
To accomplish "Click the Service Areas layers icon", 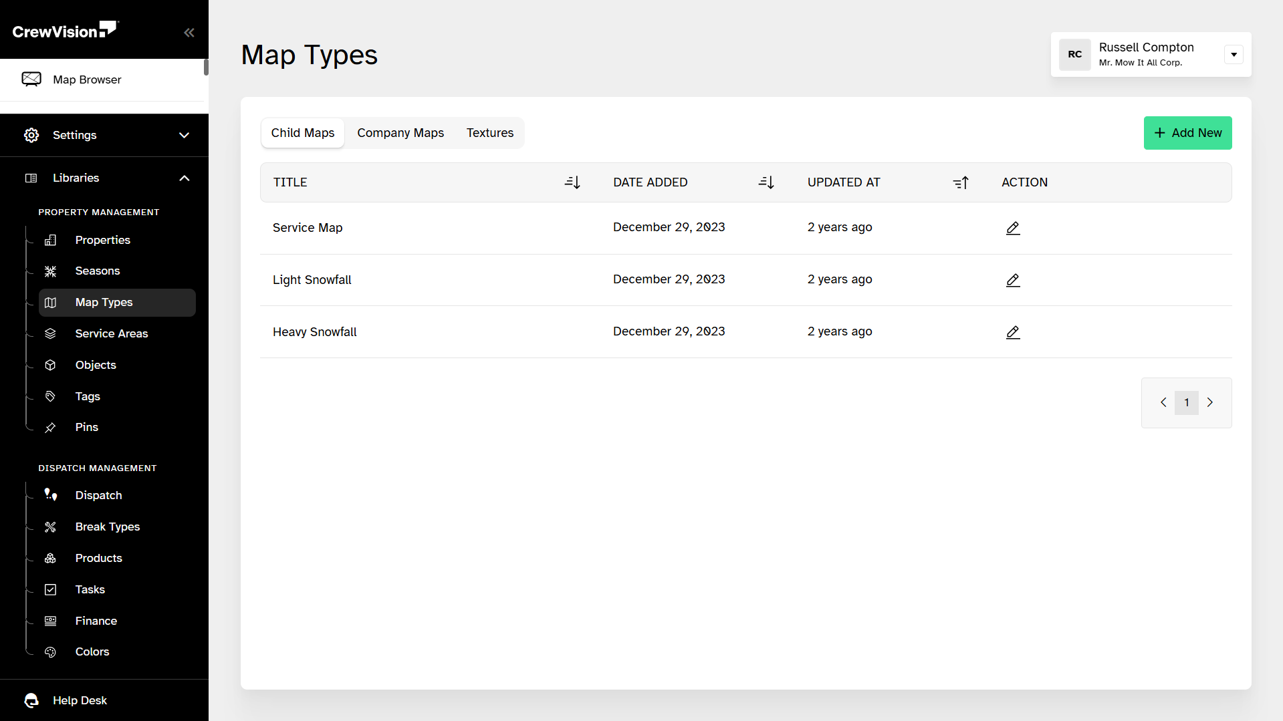I will coord(50,333).
